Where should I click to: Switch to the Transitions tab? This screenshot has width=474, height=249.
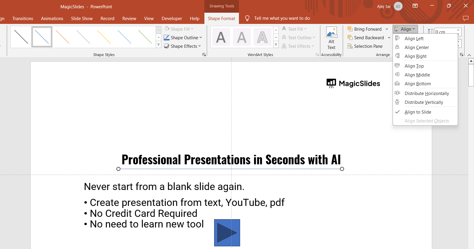(23, 18)
